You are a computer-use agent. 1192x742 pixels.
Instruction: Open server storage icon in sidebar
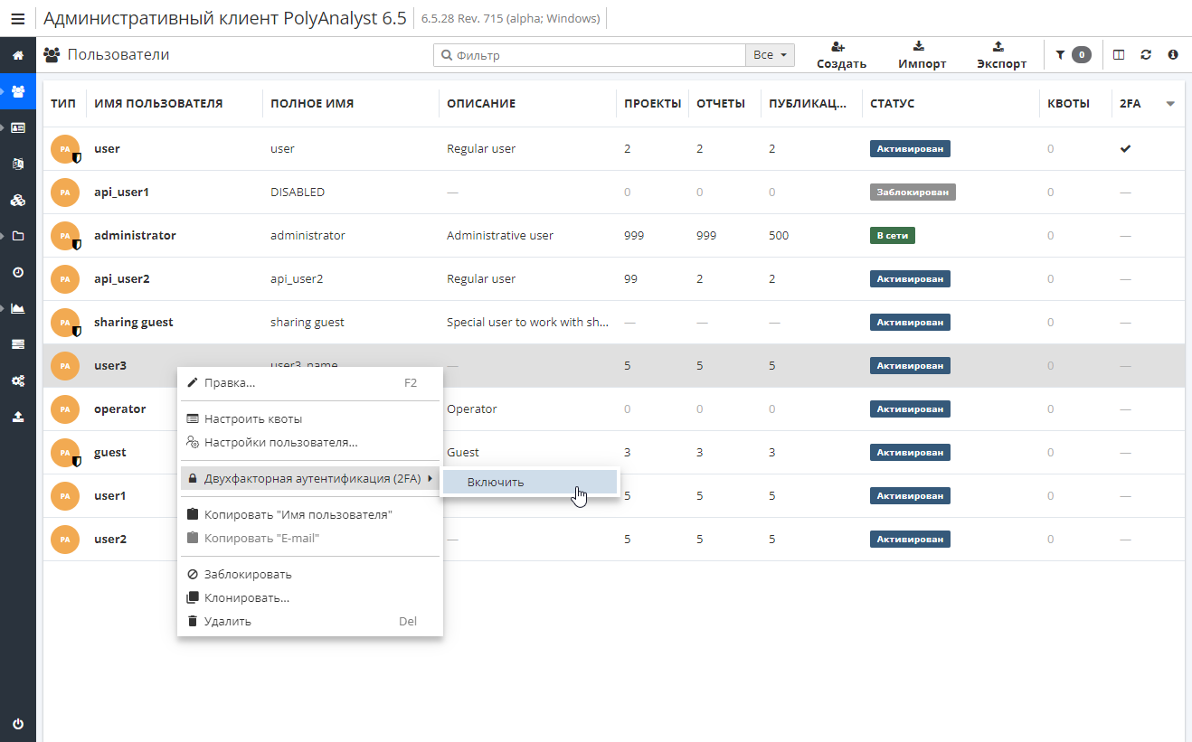[x=18, y=344]
